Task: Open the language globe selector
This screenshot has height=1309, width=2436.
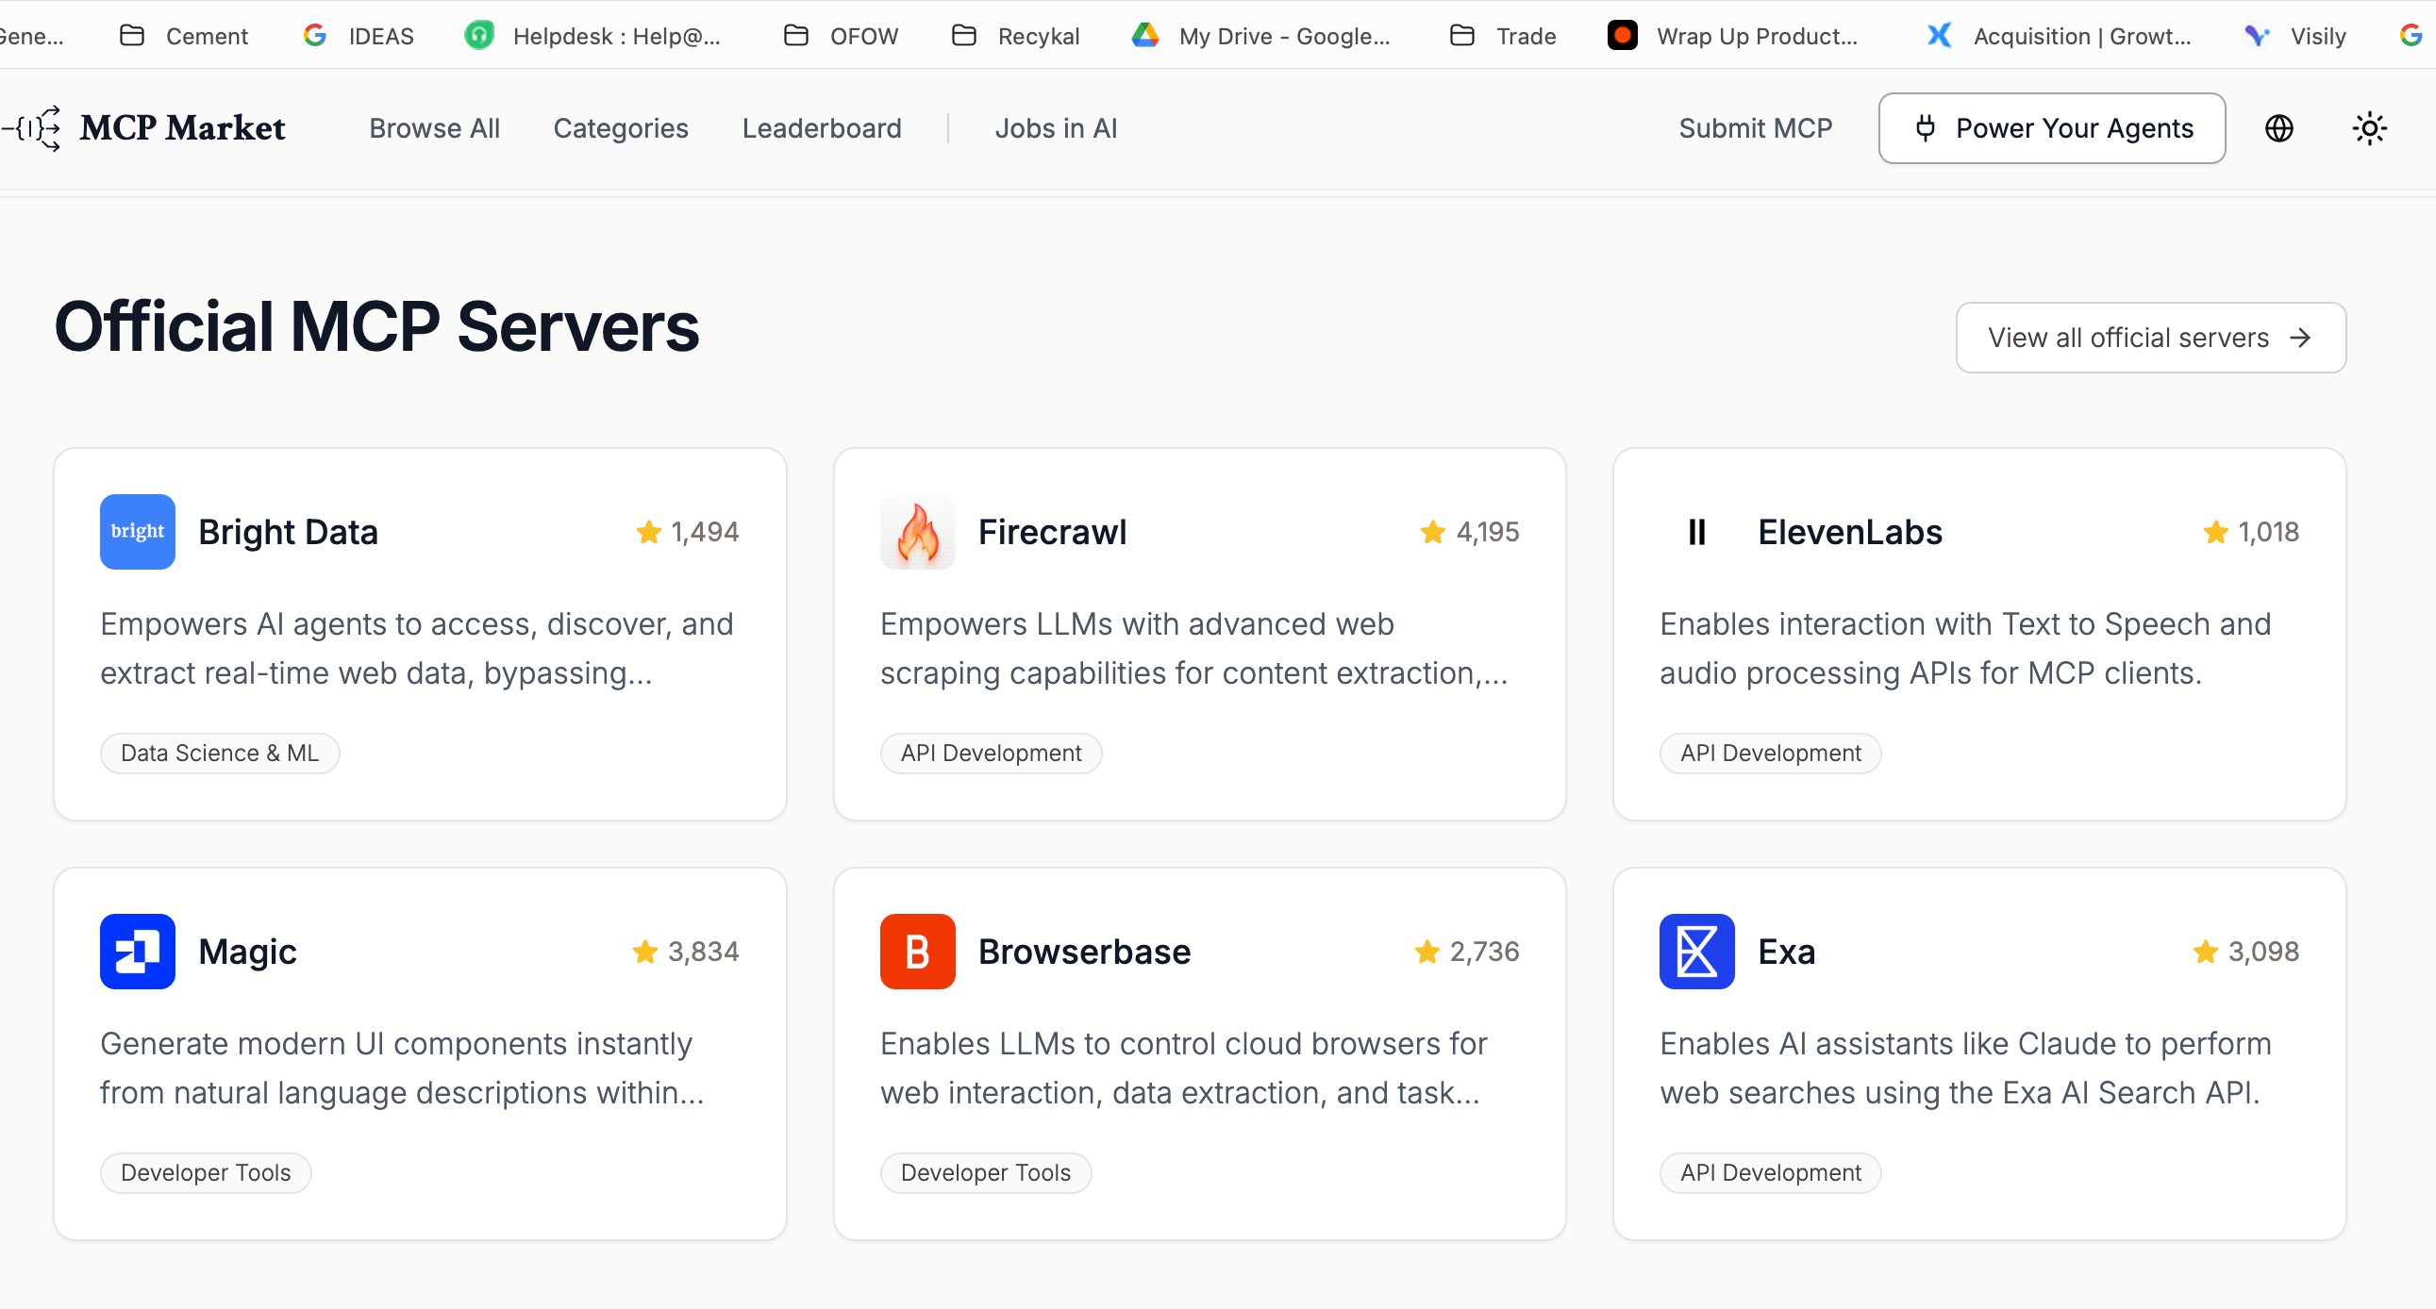Action: pyautogui.click(x=2278, y=128)
